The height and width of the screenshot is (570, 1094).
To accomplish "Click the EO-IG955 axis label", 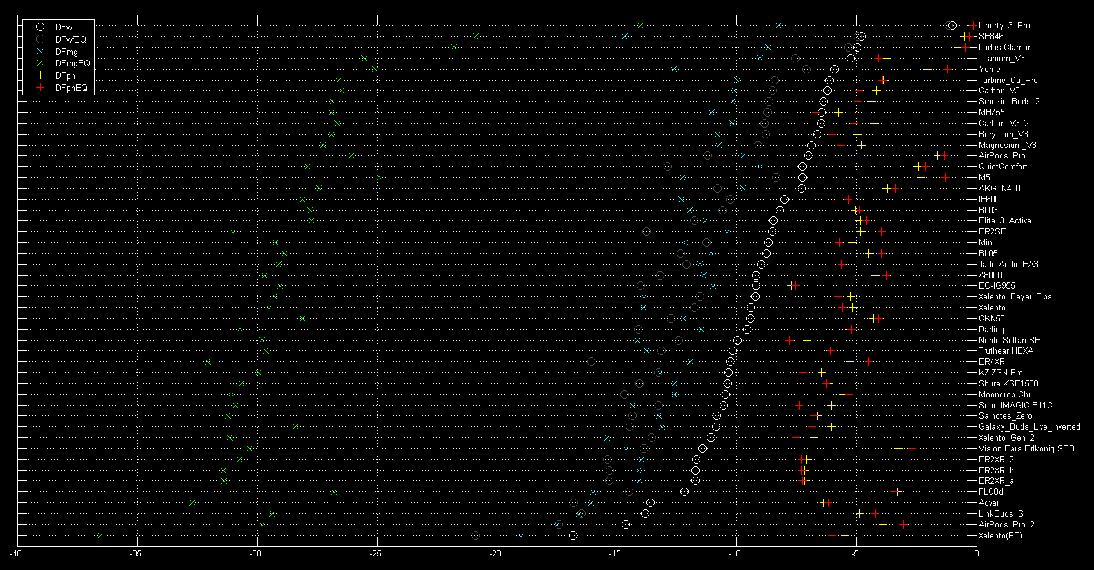I will point(997,285).
